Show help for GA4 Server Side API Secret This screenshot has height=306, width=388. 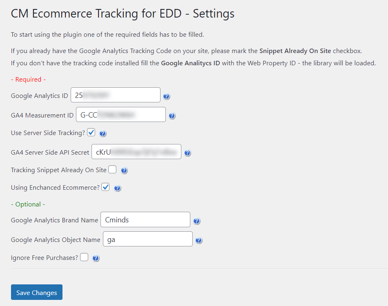click(187, 153)
